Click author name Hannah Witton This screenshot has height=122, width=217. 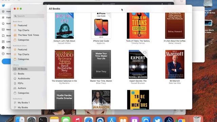64,43
